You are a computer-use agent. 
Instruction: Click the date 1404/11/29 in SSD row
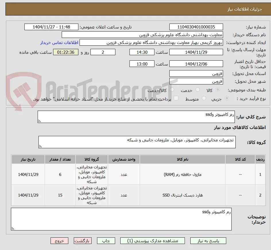pyautogui.click(x=28, y=195)
